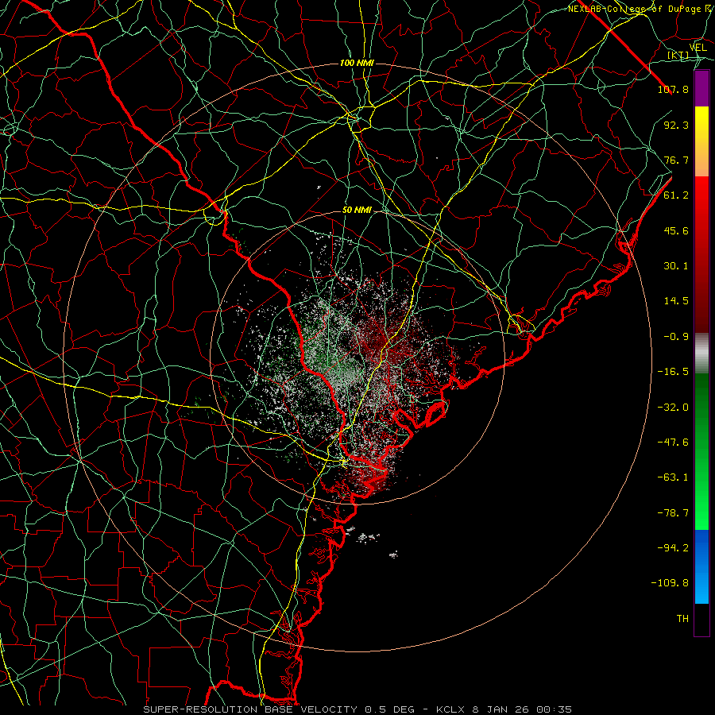
Task: Click the blue segment of the velocity color bar
Action: click(701, 566)
